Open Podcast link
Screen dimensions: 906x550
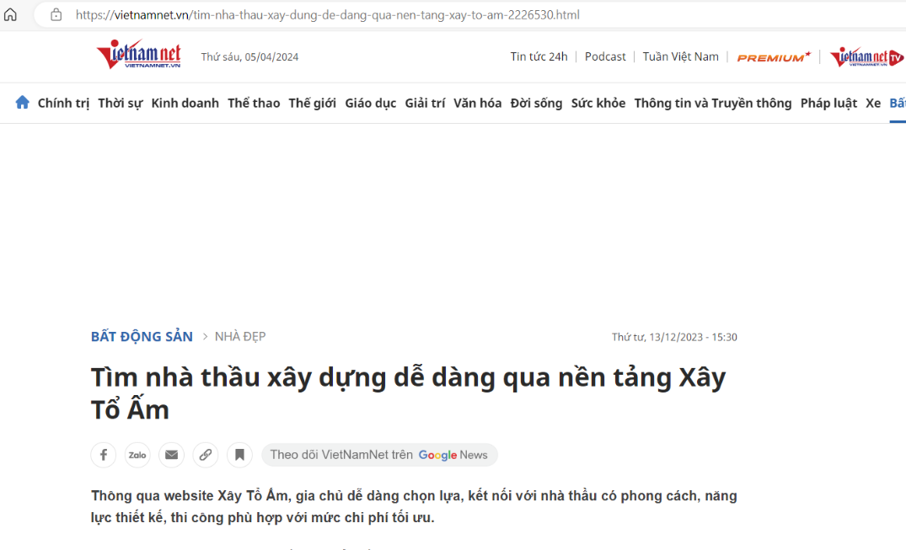[605, 56]
